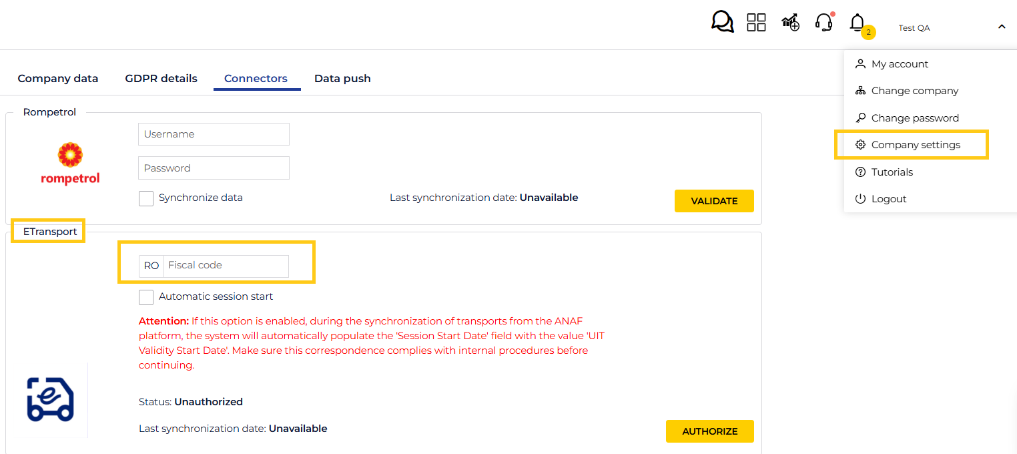Toggle Automatic session start checkbox
This screenshot has width=1017, height=454.
(x=146, y=297)
